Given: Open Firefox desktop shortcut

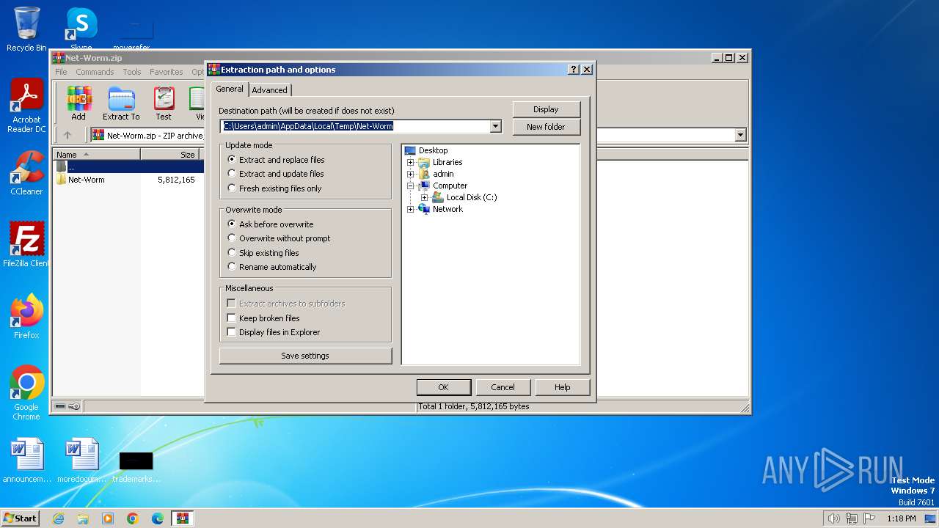Looking at the screenshot, I should point(26,317).
